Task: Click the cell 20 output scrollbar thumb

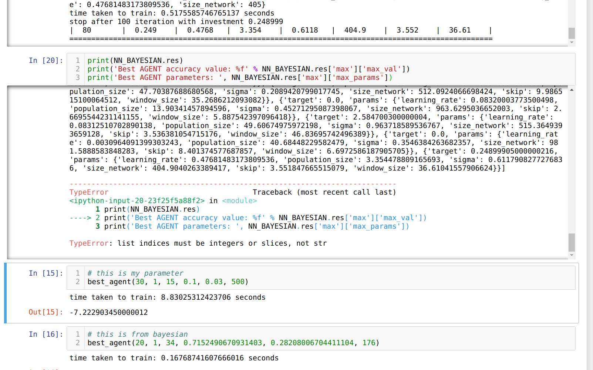Action: coord(572,242)
